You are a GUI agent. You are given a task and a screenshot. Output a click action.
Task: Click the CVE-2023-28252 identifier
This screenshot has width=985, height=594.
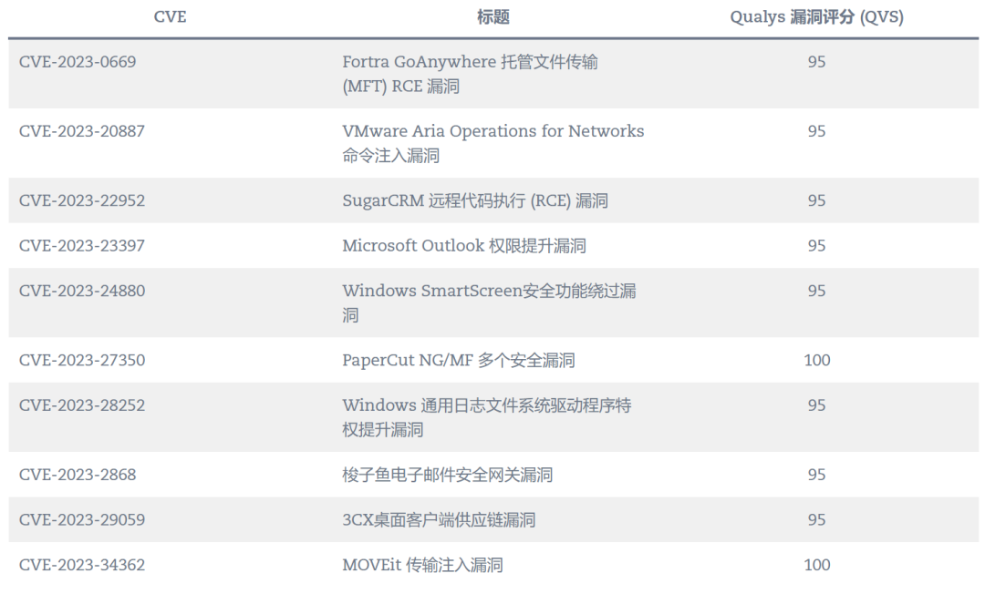82,405
